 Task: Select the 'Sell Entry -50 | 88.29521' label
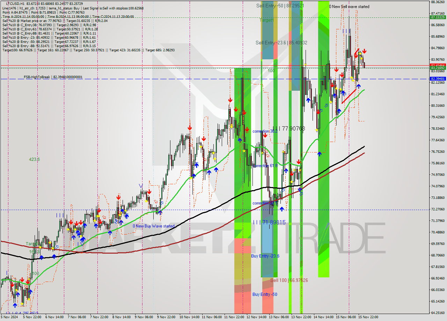point(280,6)
